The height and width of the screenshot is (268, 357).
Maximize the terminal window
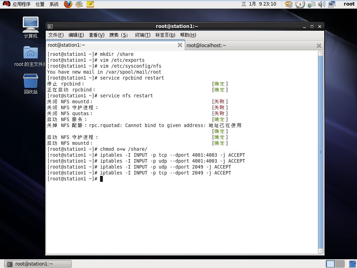312,27
